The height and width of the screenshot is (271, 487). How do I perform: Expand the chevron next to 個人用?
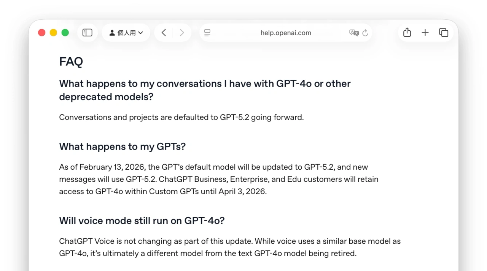(140, 33)
